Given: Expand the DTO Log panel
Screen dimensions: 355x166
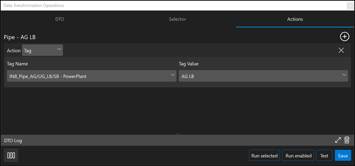Looking at the screenshot, I should coord(338,140).
